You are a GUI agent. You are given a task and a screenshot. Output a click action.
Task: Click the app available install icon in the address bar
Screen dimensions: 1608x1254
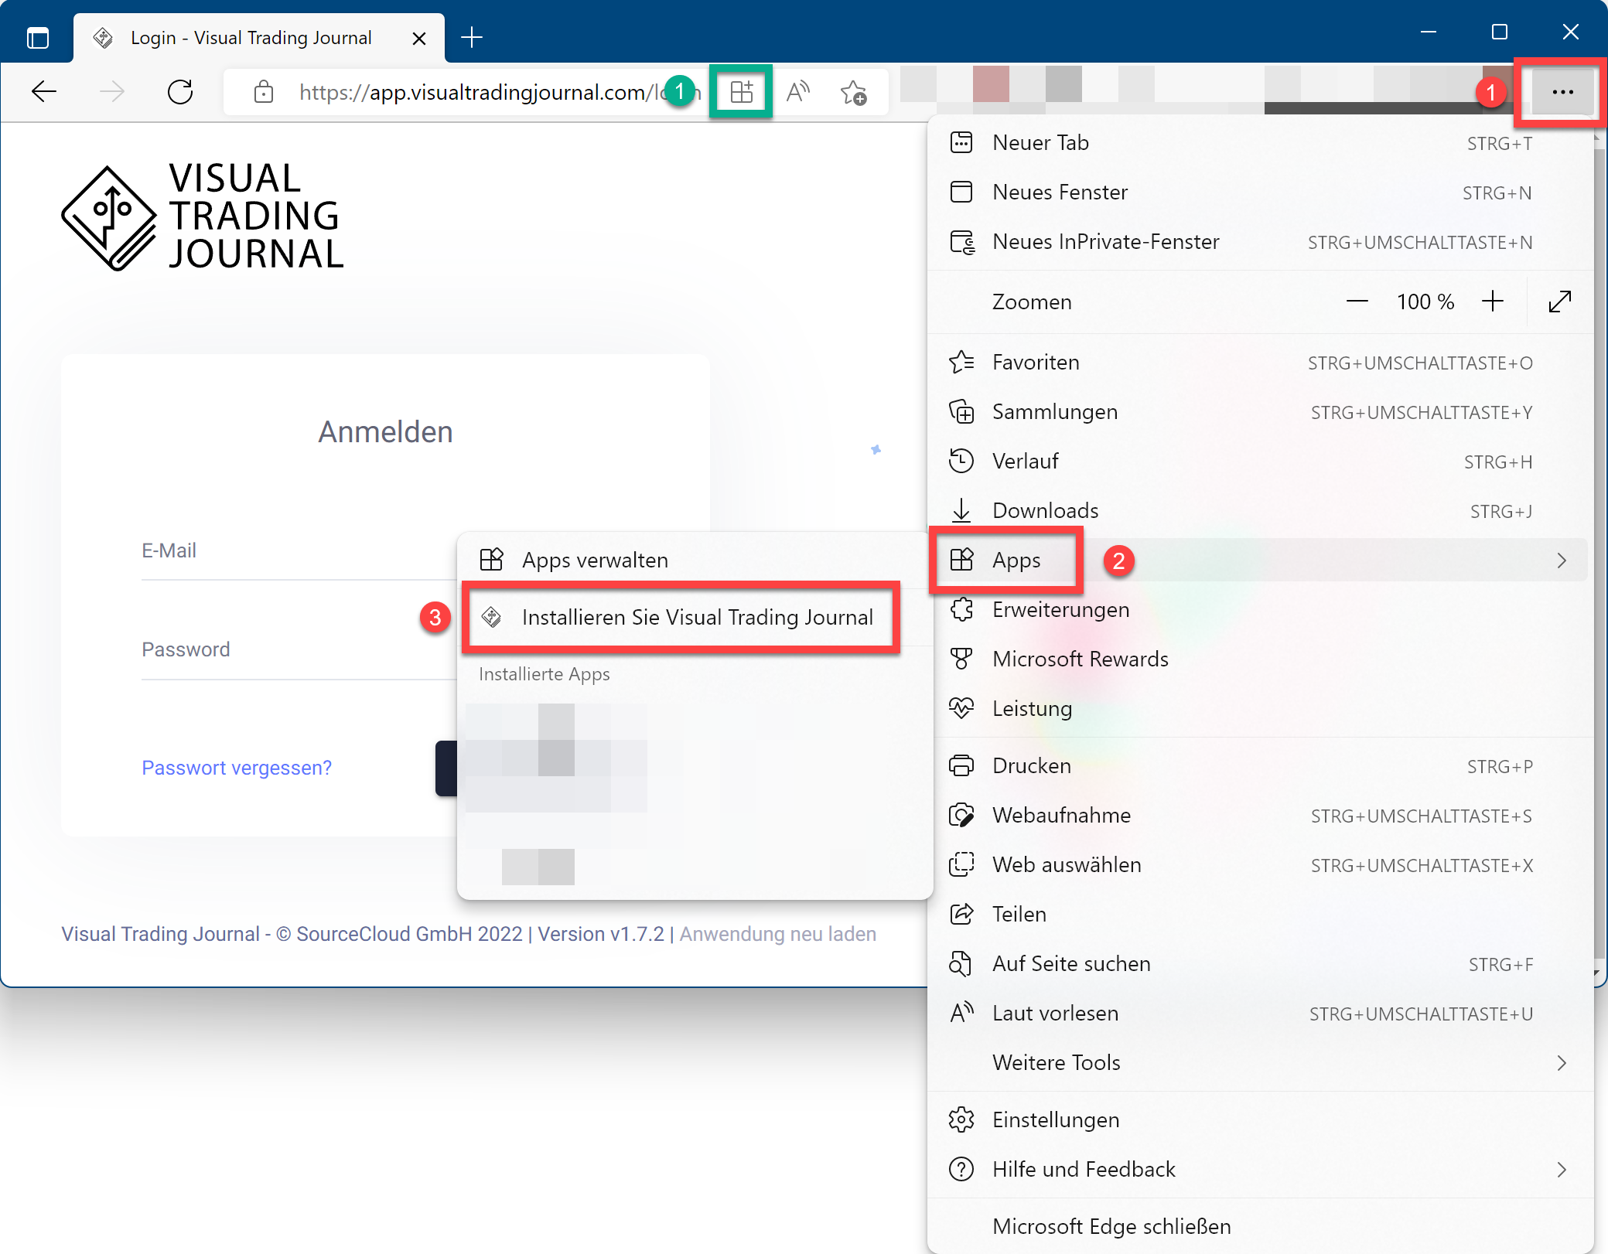click(741, 92)
